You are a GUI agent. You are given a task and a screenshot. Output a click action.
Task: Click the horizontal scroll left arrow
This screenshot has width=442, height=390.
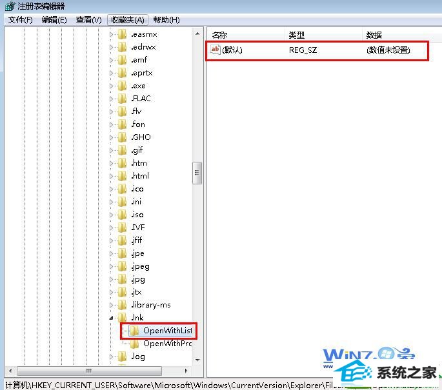(10, 371)
